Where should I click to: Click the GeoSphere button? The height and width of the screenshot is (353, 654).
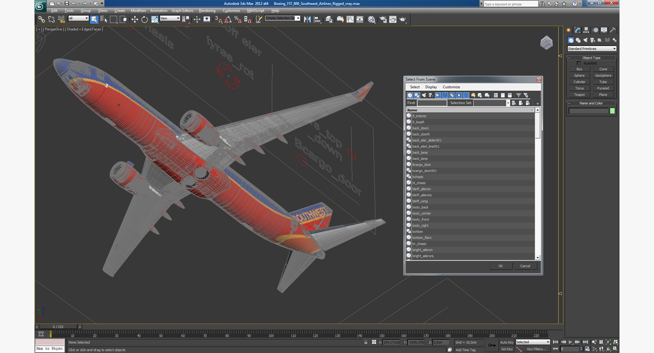603,75
